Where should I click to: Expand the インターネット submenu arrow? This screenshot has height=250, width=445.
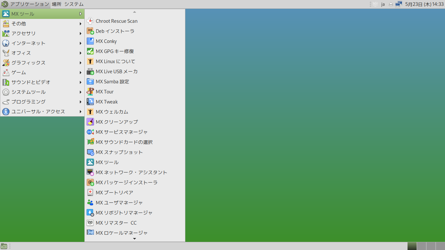(80, 43)
